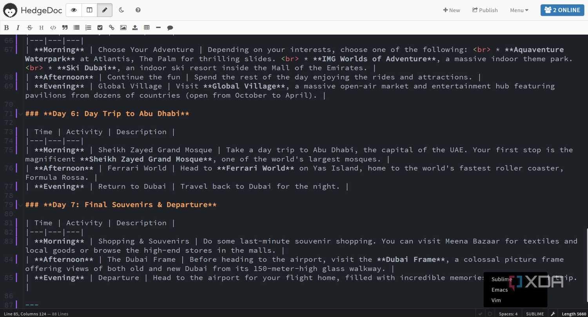Open the Spaces: 4 indentation selector
Image resolution: width=588 pixels, height=317 pixels.
[x=508, y=314]
